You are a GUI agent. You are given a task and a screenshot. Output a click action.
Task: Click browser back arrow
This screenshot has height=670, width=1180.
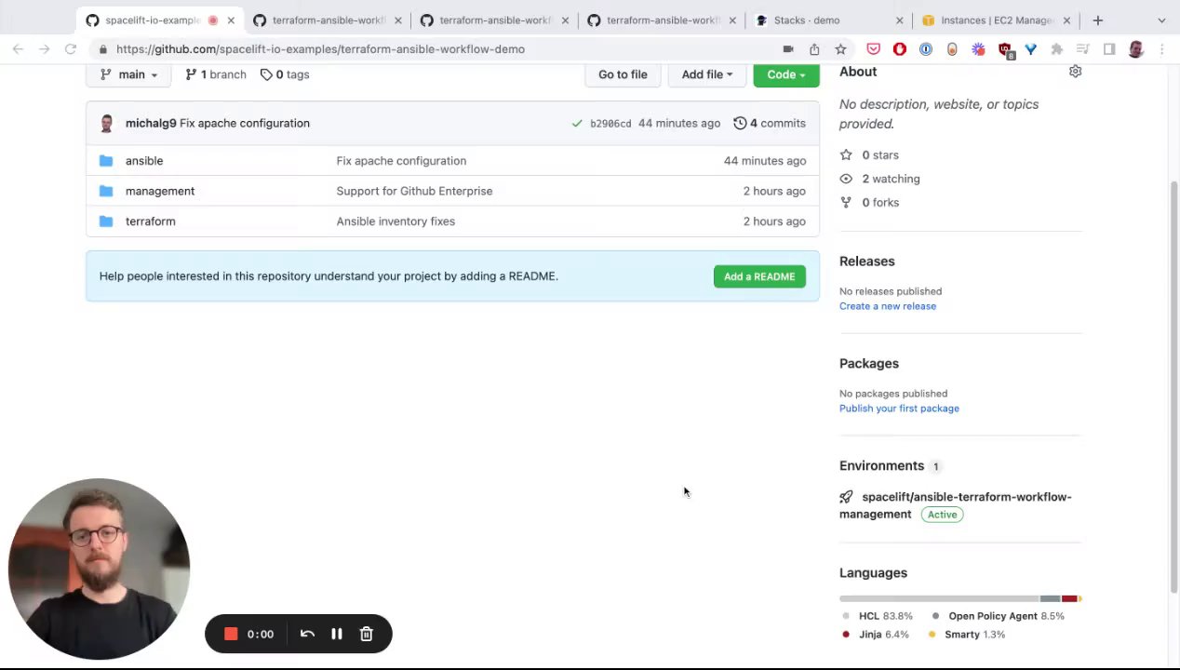[x=18, y=49]
